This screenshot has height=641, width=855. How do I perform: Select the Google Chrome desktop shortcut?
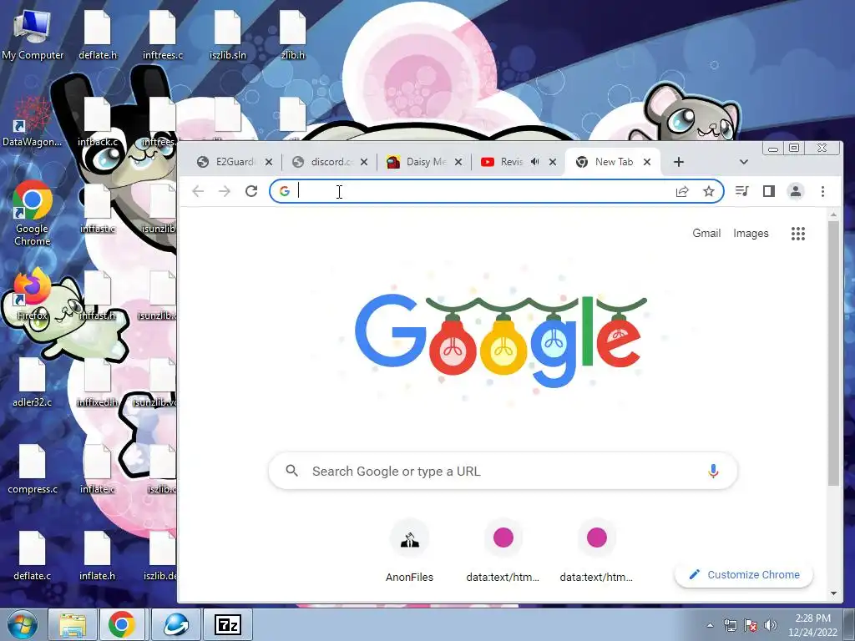[33, 214]
